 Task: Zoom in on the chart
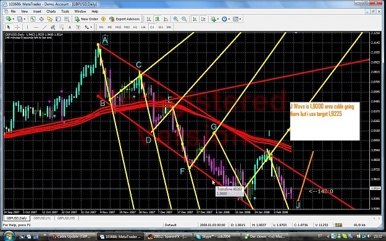coord(175,19)
